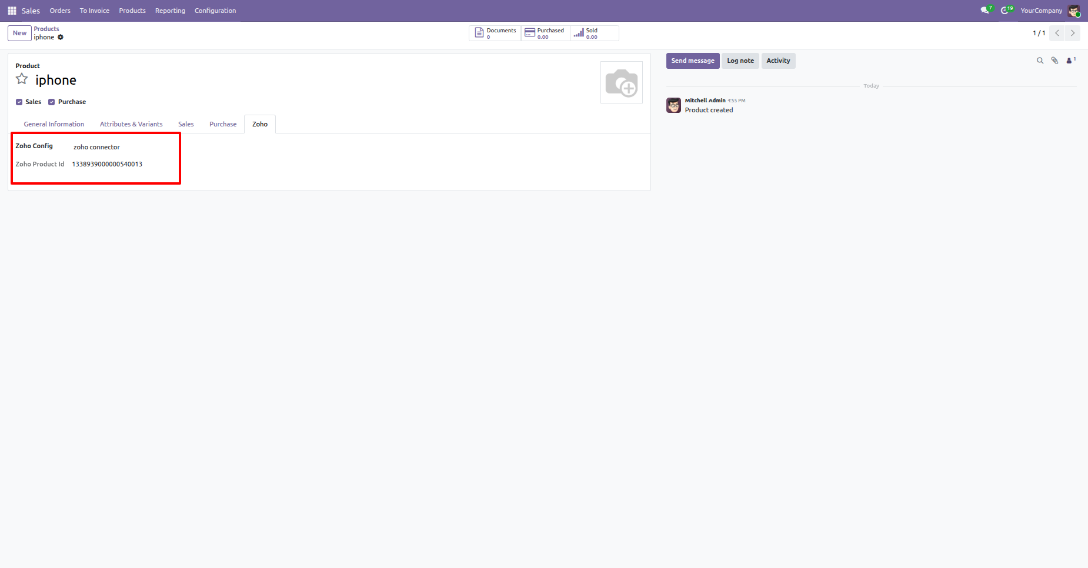Open the Products menu in navbar
The height and width of the screenshot is (568, 1088).
132,11
